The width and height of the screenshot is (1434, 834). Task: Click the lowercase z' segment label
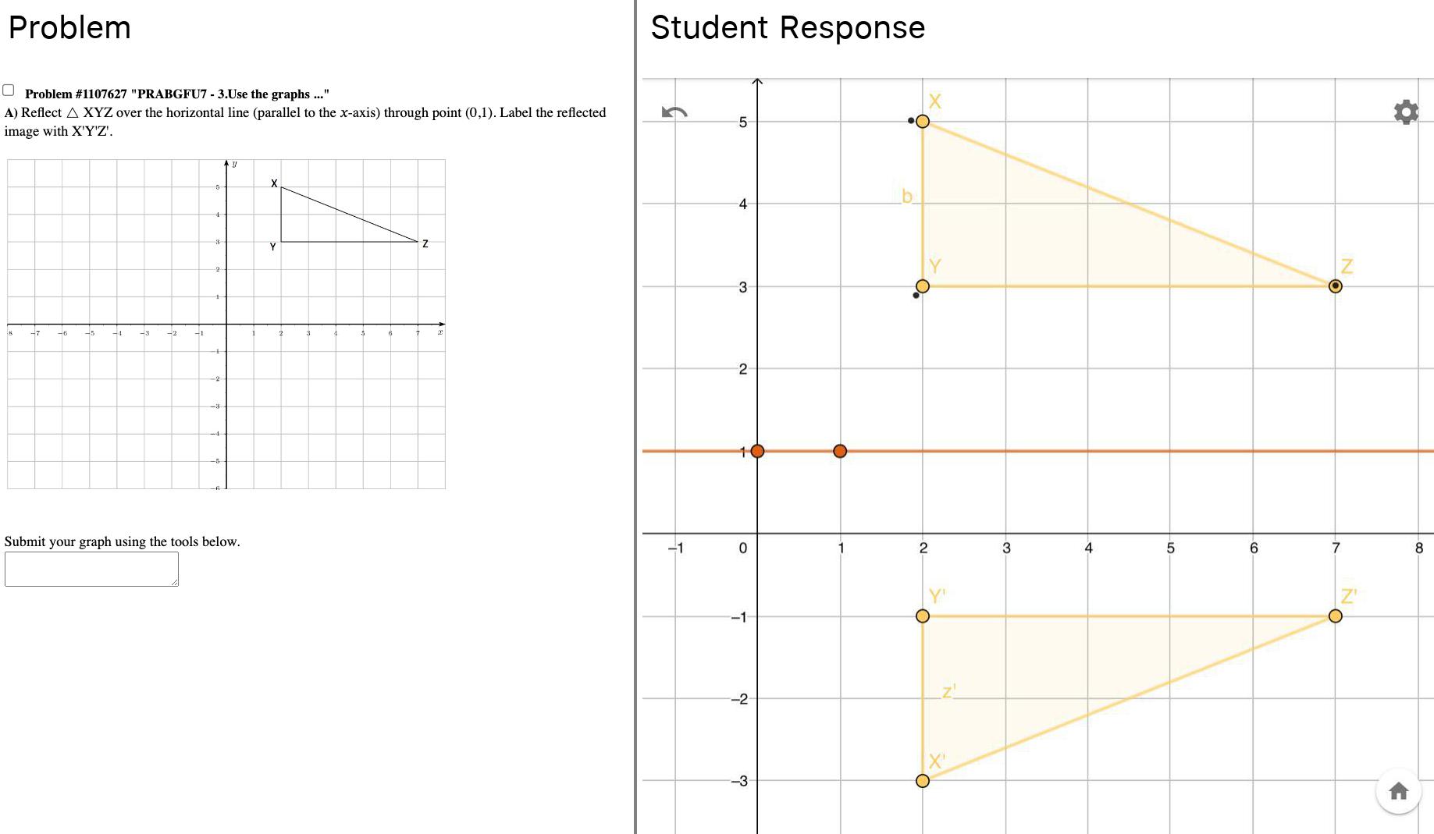click(949, 692)
